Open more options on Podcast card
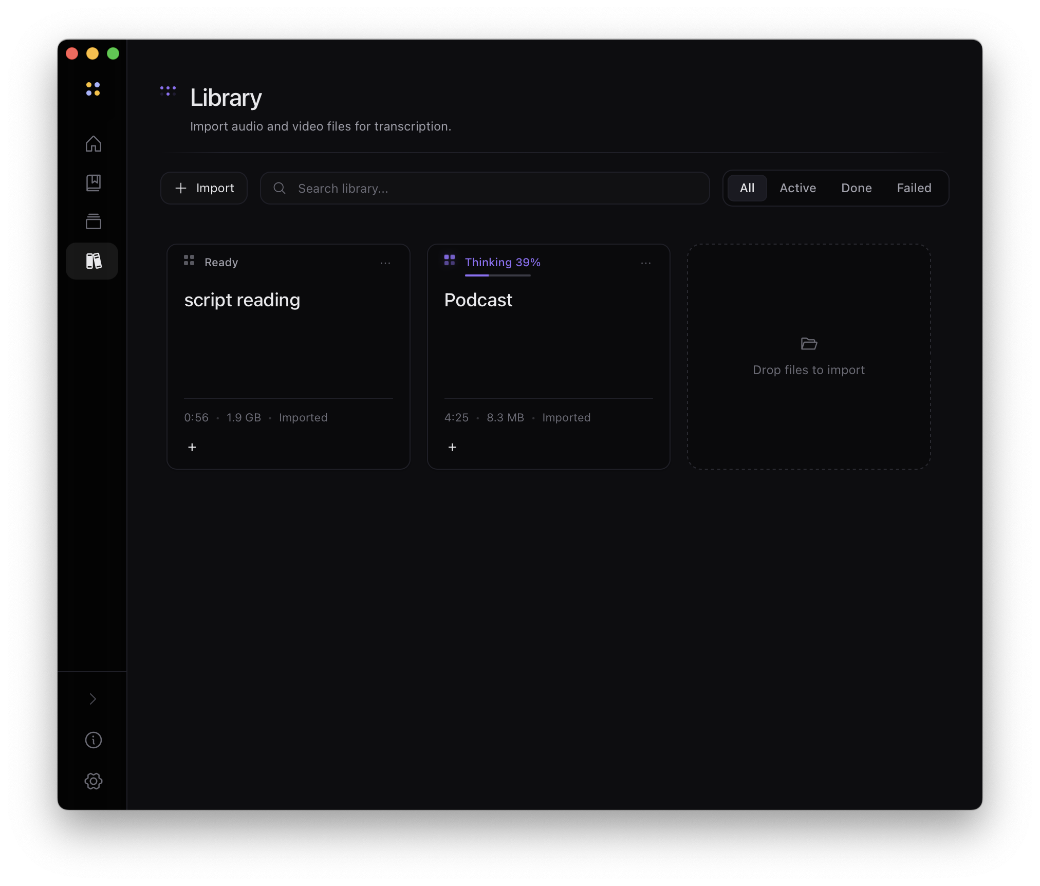This screenshot has width=1040, height=886. [x=646, y=263]
